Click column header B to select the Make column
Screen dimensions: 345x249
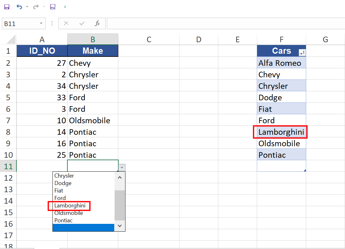93,39
